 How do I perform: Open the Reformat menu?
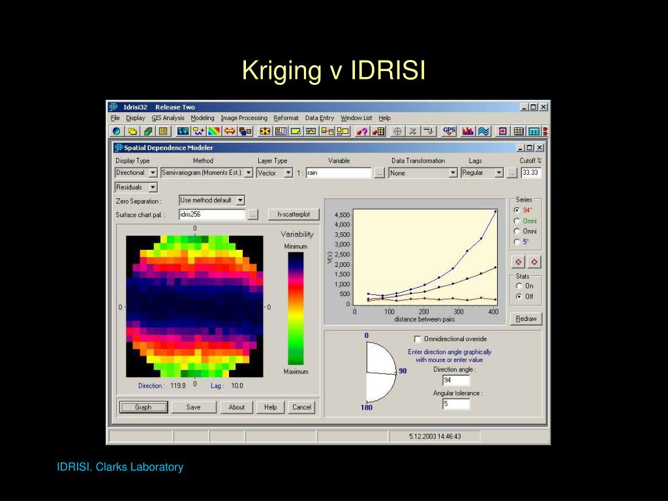286,118
